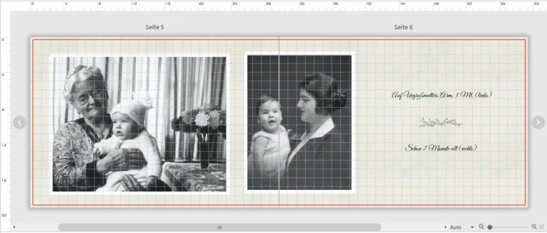Select the photo of baby with young woman
This screenshot has width=547, height=233.
coord(300,122)
